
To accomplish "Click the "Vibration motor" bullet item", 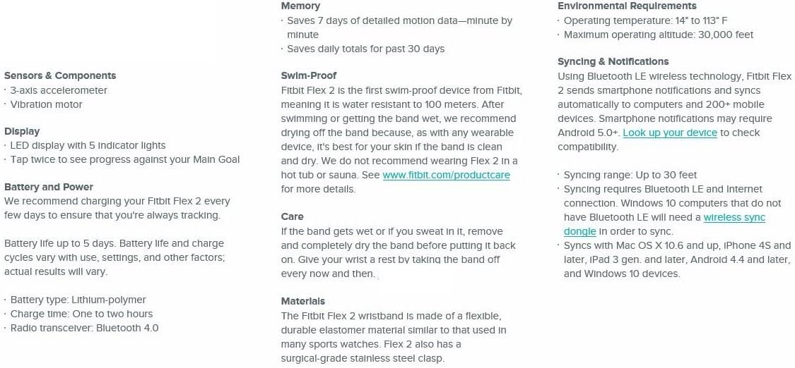I will point(46,104).
